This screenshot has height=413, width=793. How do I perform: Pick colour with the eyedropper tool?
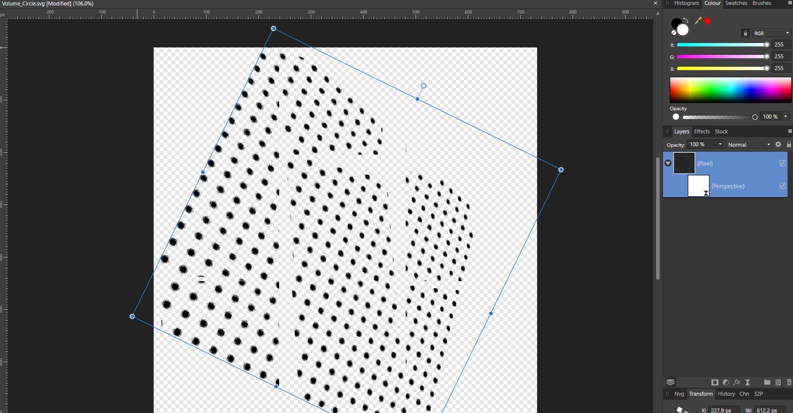click(698, 21)
